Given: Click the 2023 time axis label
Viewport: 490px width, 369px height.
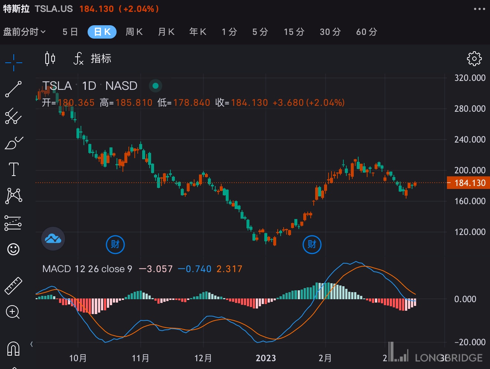Looking at the screenshot, I should pyautogui.click(x=266, y=358).
